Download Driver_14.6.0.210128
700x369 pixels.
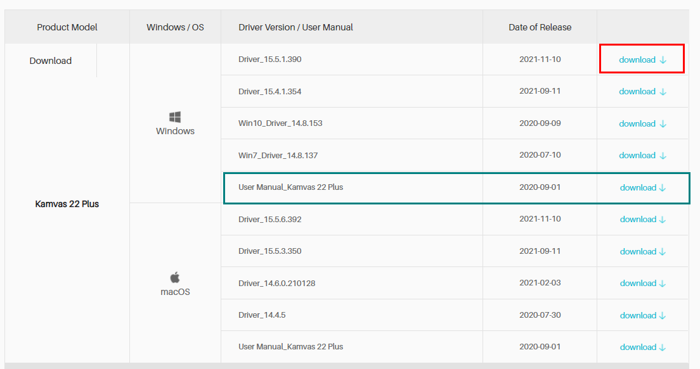click(x=643, y=283)
